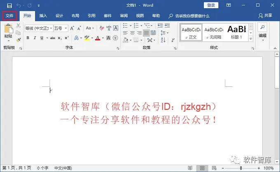Image resolution: width=280 pixels, height=172 pixels.
Task: Toggle superscript formatting
Action: [67, 38]
